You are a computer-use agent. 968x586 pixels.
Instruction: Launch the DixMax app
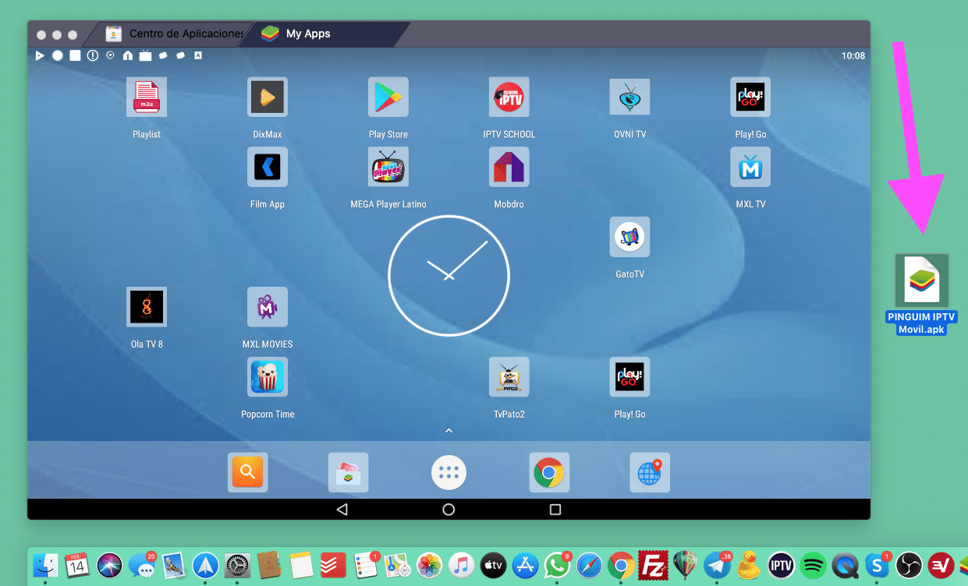(x=268, y=97)
